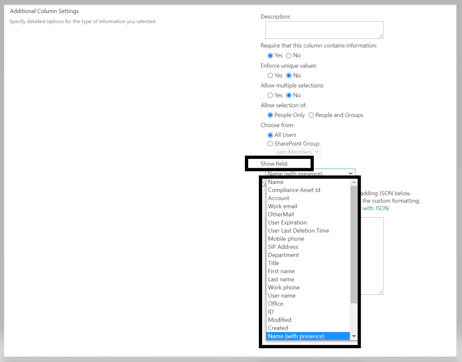Viewport: 462px width, 362px height.
Task: Choose People Only for allow selection
Action: (270, 115)
